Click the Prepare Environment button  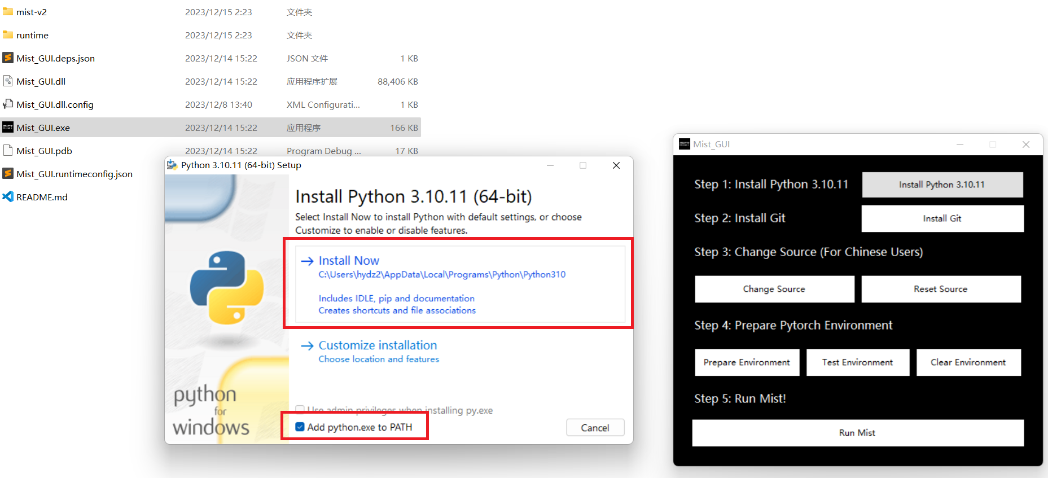[747, 362]
